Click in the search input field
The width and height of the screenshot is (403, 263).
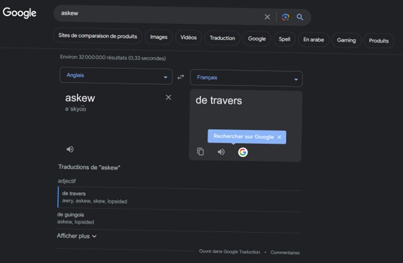(159, 14)
